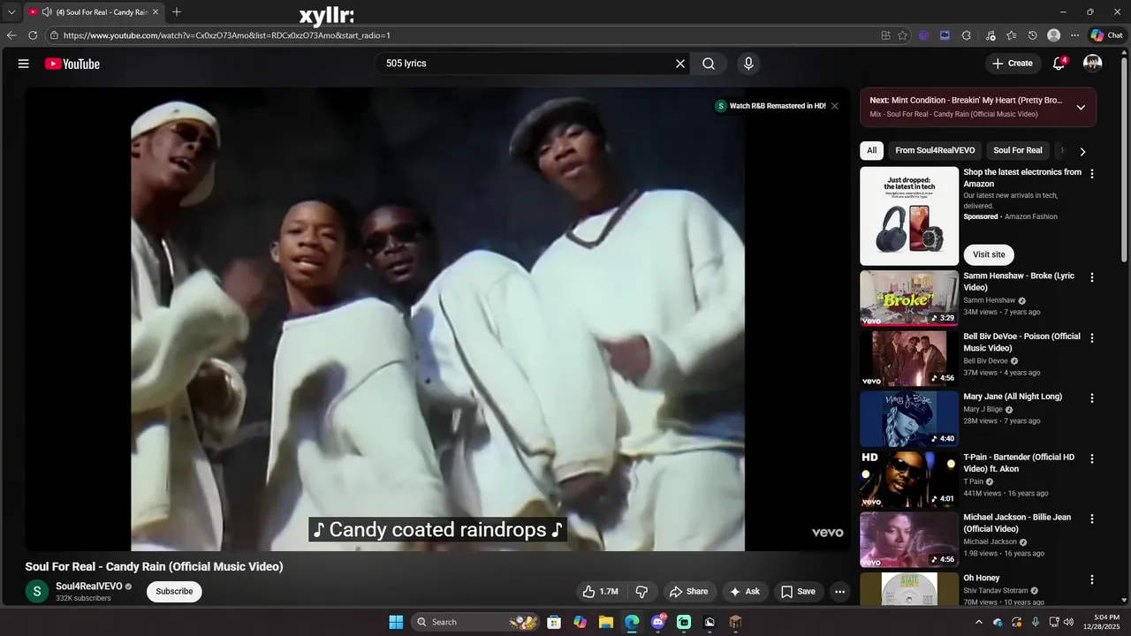Select From Soul4RealVEVO filter chip
Screen dimensions: 1131x636
click(935, 150)
